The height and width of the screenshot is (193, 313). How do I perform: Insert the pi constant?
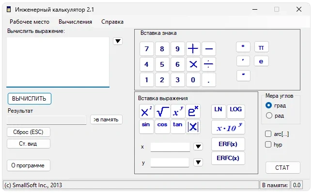[261, 47]
